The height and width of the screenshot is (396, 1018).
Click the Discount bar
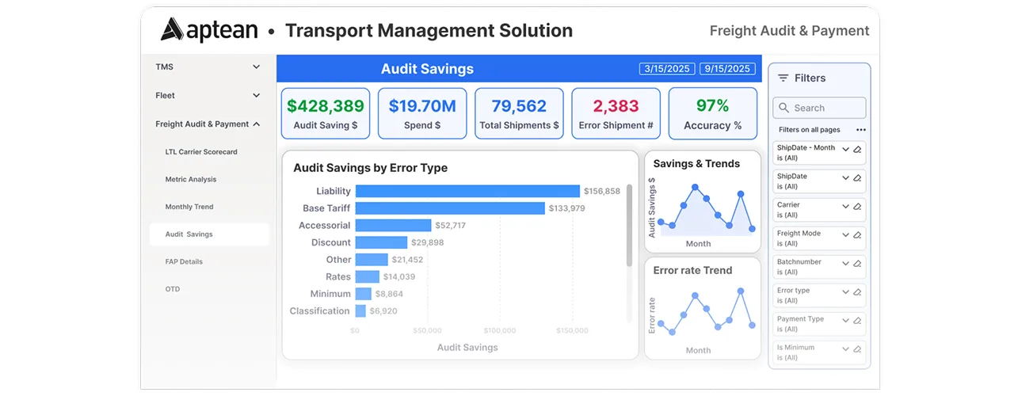[x=381, y=242]
